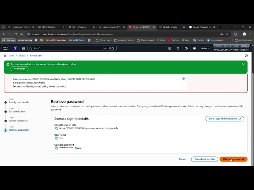Focus the AWS search field
The width and height of the screenshot is (254, 190).
tap(72, 48)
